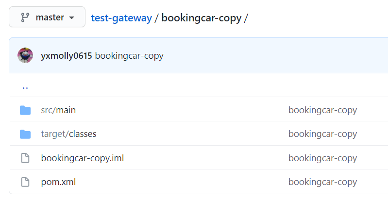Open the commit message in pom.xml row

pos(322,182)
